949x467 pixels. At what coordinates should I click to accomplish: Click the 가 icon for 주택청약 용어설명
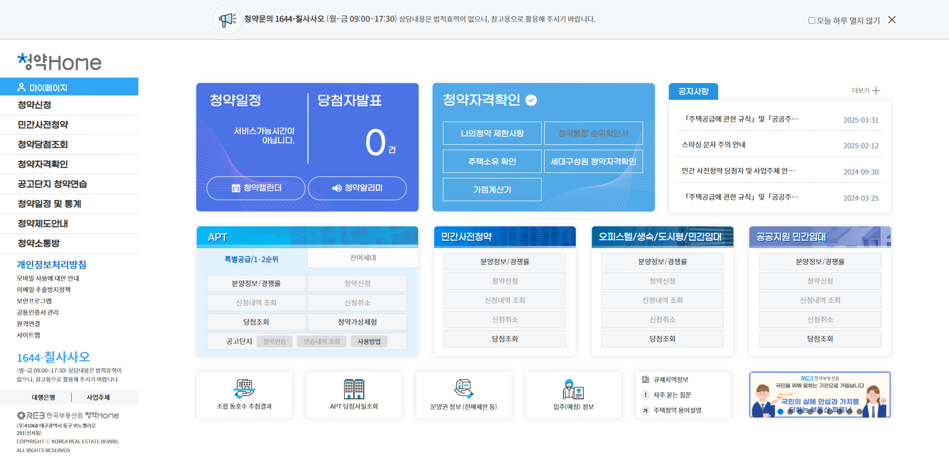click(x=646, y=410)
